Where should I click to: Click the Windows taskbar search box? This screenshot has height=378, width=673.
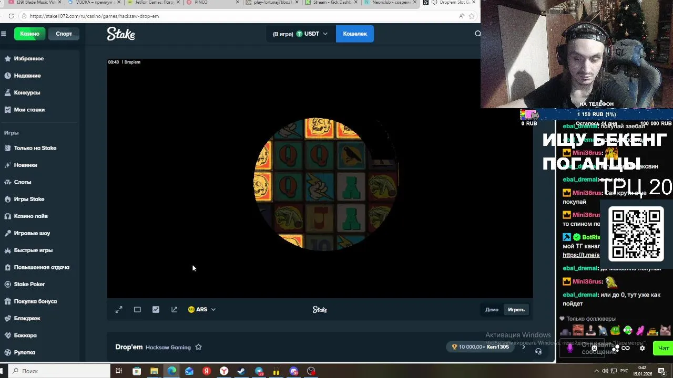tap(58, 371)
